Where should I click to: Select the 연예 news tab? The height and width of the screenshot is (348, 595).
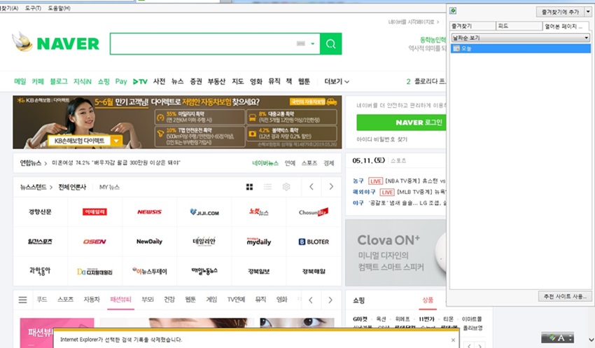tap(290, 163)
